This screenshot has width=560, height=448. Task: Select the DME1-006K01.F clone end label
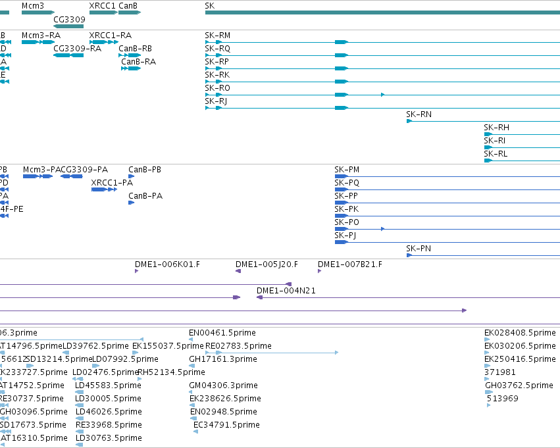(167, 264)
